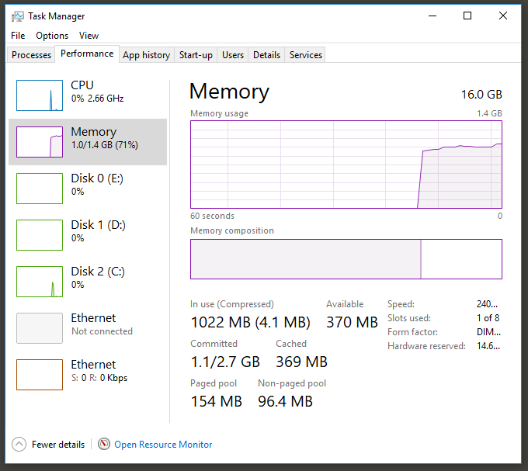The width and height of the screenshot is (528, 471).
Task: Click the orange Ethernet graph thumbnail
Action: 40,375
